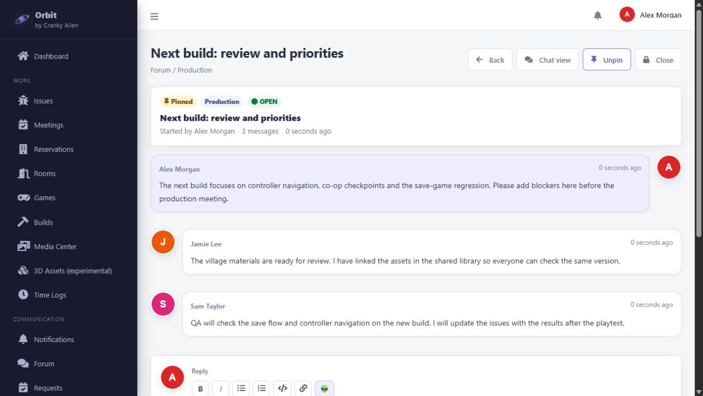The height and width of the screenshot is (396, 703).
Task: Click the "Sam Taylor" author name
Action: pos(208,306)
